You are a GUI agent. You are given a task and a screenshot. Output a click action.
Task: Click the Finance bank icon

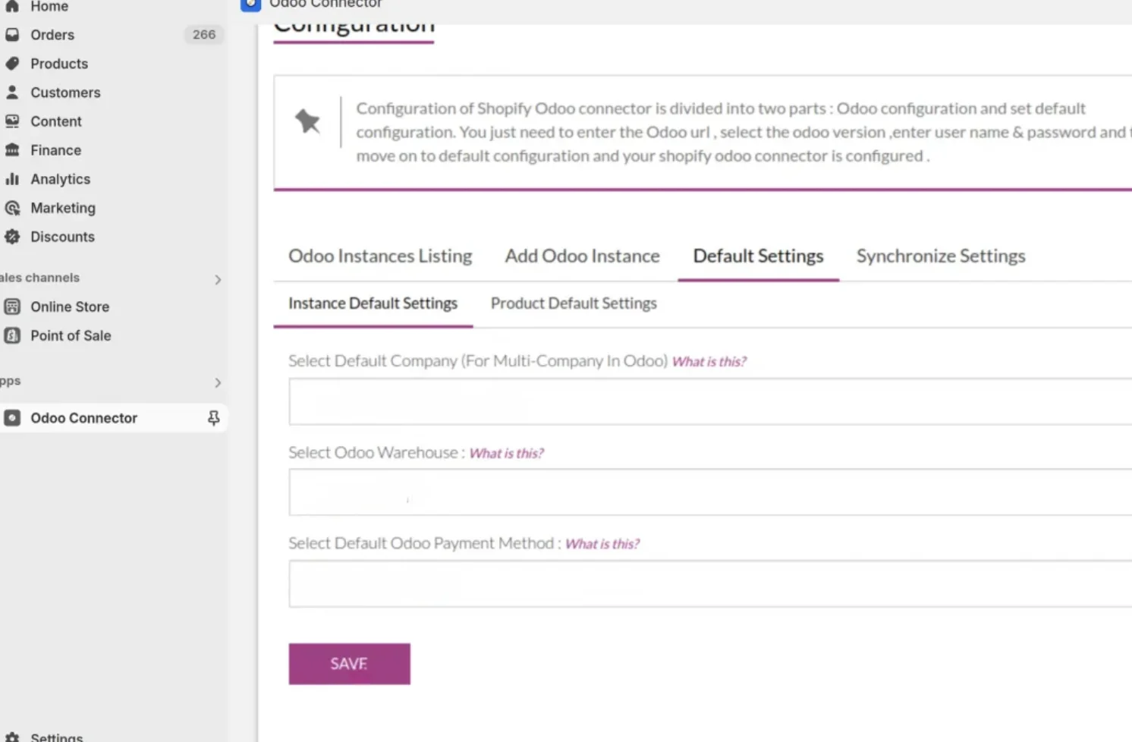pyautogui.click(x=12, y=150)
